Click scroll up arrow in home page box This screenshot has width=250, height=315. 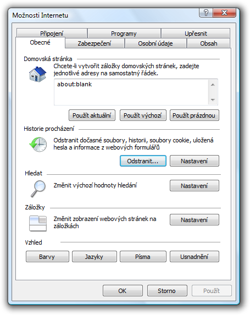point(213,85)
